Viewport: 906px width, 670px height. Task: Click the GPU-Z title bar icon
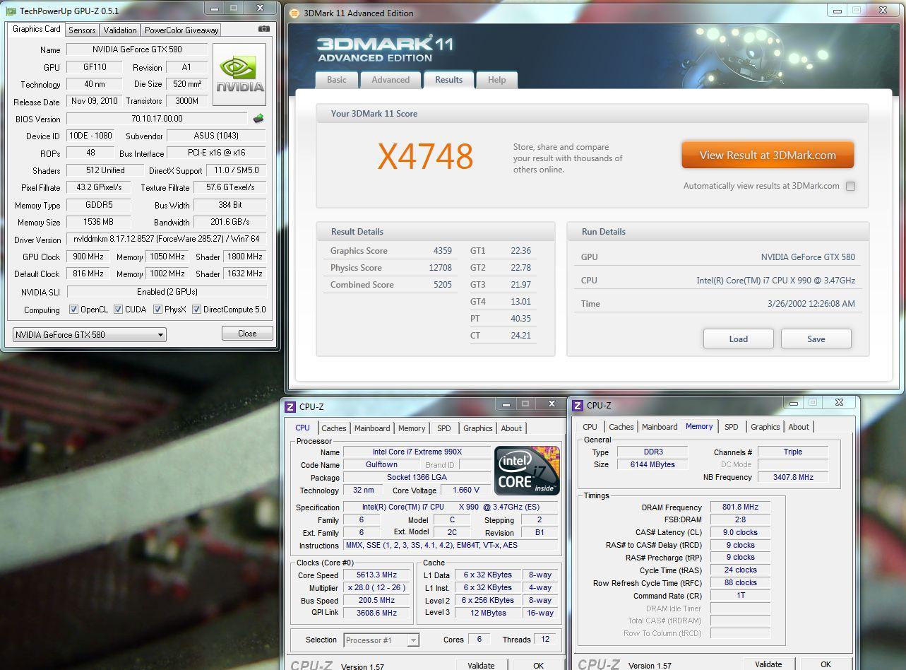coord(11,11)
